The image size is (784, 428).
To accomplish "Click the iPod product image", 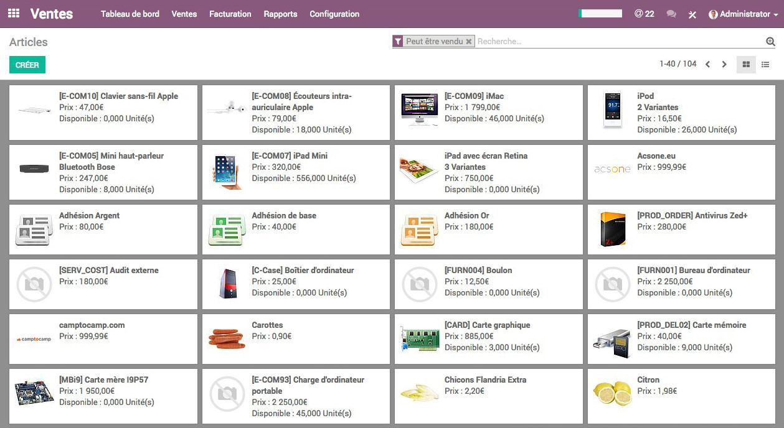I will tap(613, 110).
